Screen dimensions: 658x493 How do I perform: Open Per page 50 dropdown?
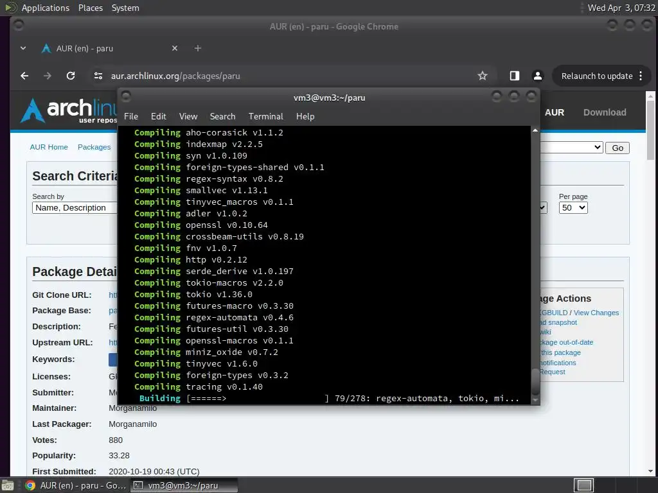573,207
